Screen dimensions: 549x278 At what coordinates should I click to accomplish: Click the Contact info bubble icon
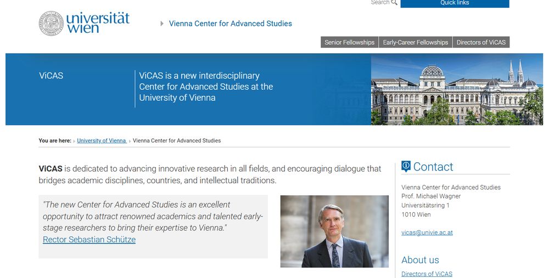(x=406, y=167)
